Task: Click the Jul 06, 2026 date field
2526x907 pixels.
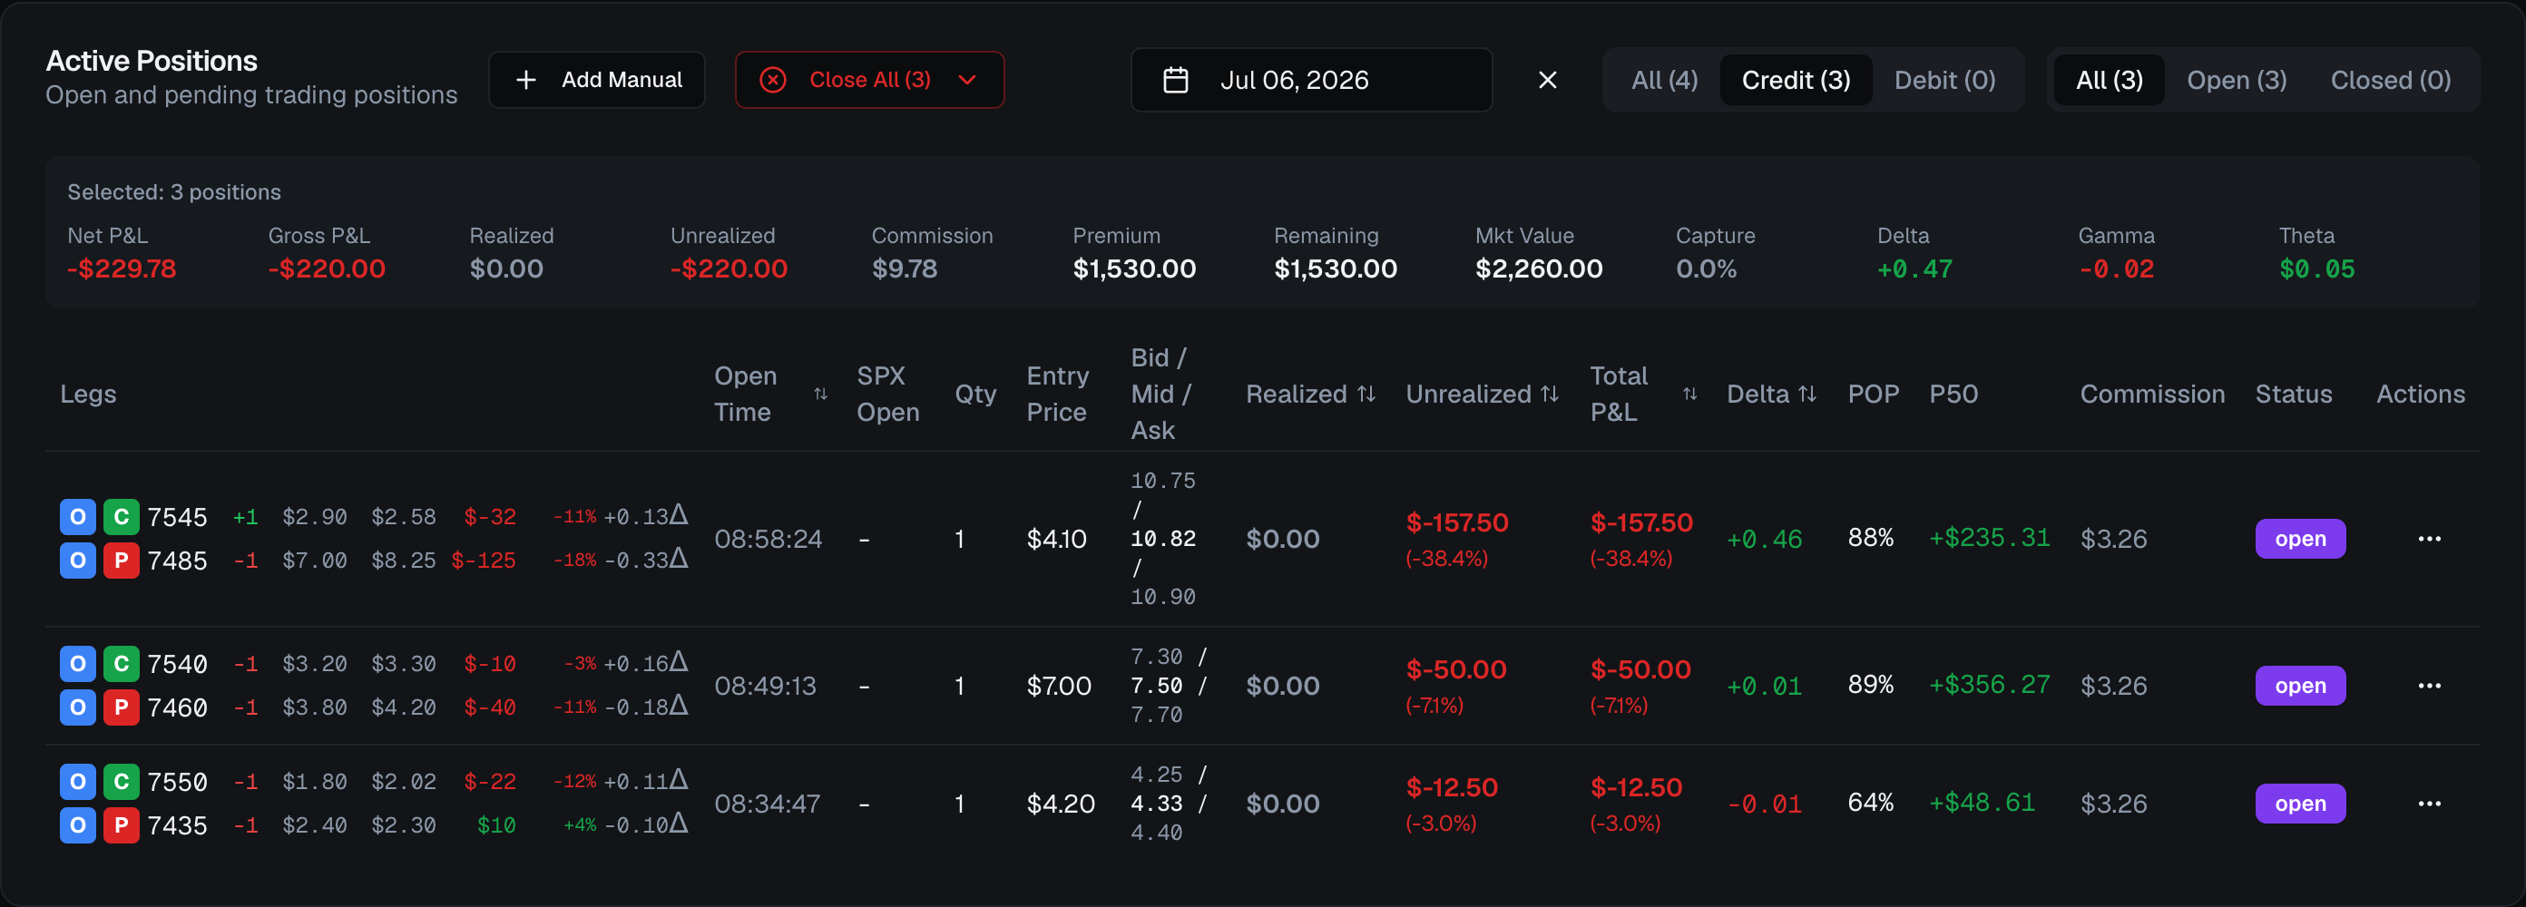Action: click(1311, 80)
